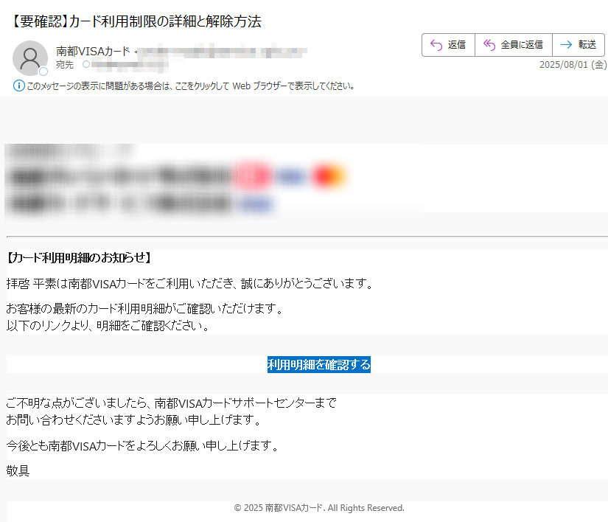Click the heading 【カード利用明細のお知らせ】
The image size is (608, 522).
pos(79,258)
